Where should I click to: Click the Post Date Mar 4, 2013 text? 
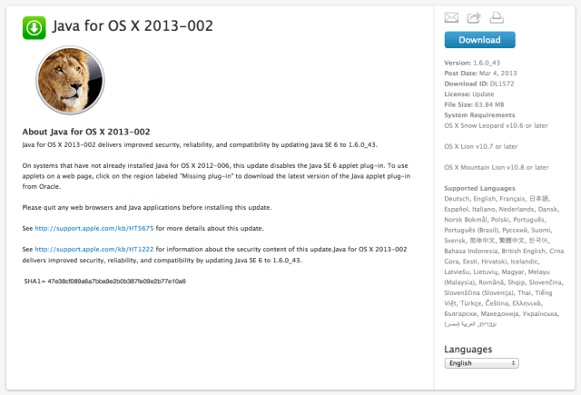tap(480, 74)
